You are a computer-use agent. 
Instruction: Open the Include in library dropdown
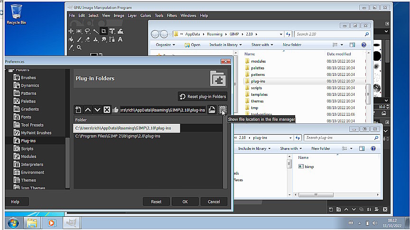pos(226,45)
